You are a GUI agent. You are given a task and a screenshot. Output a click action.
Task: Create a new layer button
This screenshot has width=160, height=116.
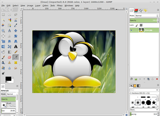coord(131,79)
